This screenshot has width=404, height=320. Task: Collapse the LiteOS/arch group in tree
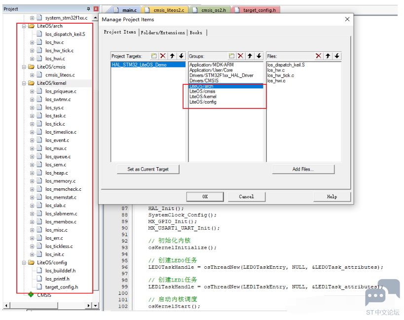(x=24, y=26)
